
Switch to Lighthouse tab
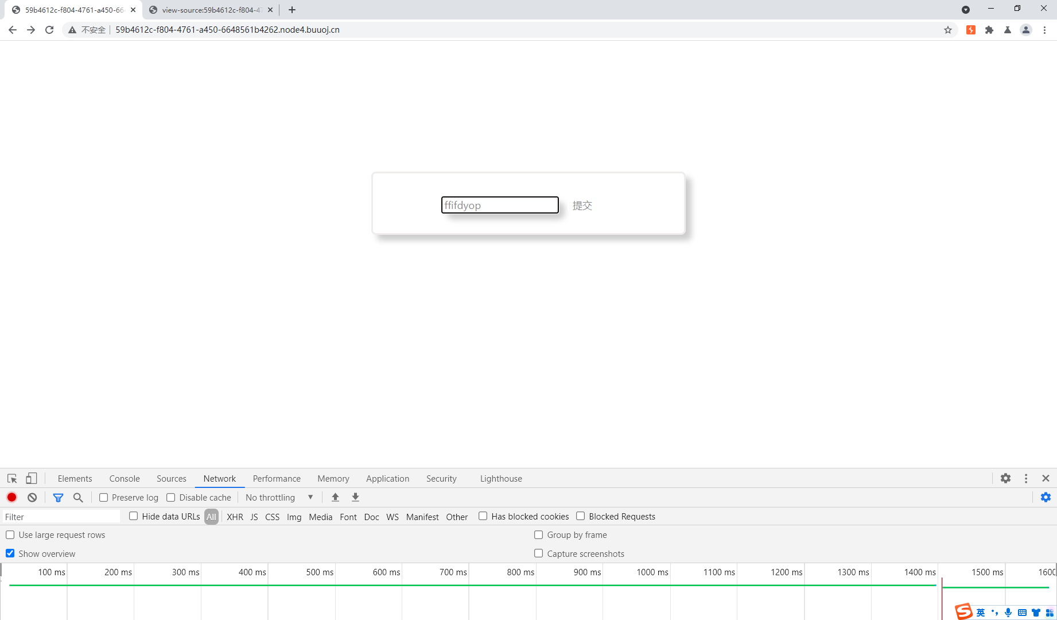pos(501,478)
